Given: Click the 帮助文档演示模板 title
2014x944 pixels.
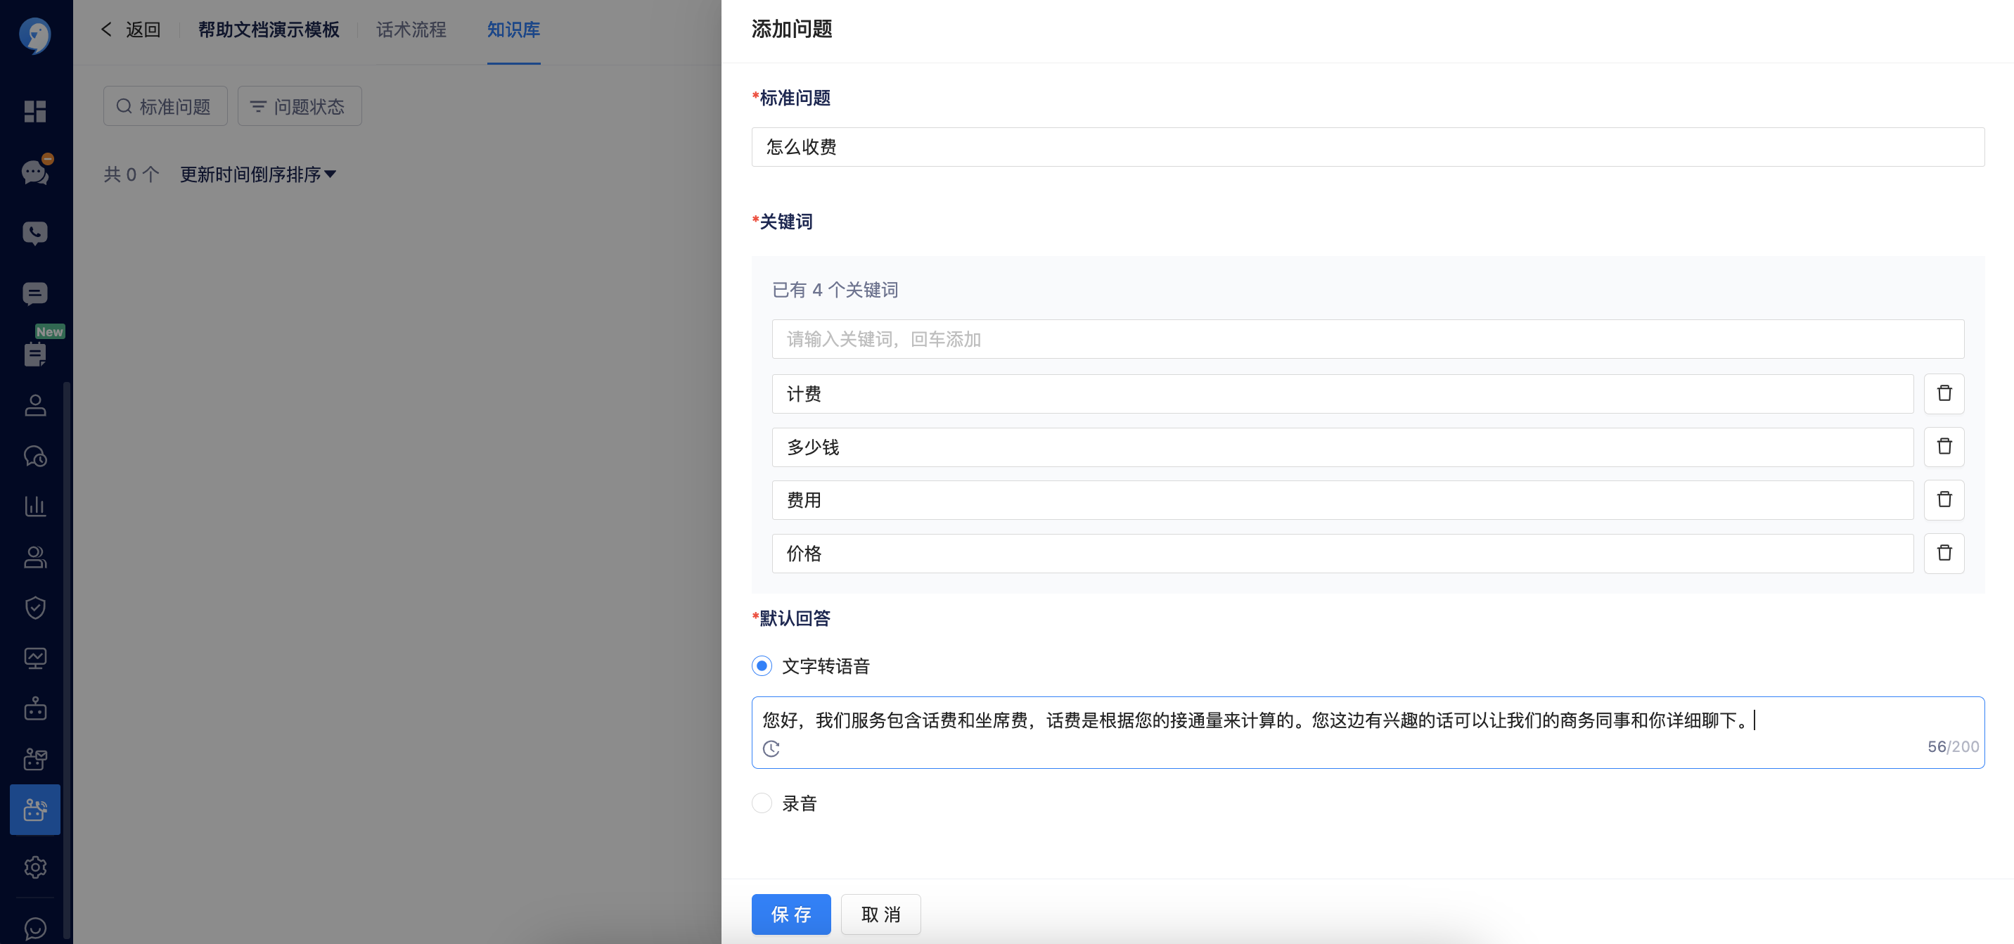Looking at the screenshot, I should click(269, 30).
